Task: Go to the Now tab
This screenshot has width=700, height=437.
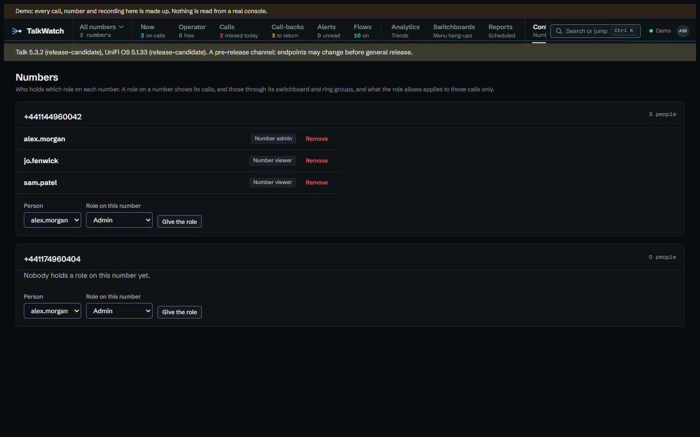Action: [x=153, y=31]
